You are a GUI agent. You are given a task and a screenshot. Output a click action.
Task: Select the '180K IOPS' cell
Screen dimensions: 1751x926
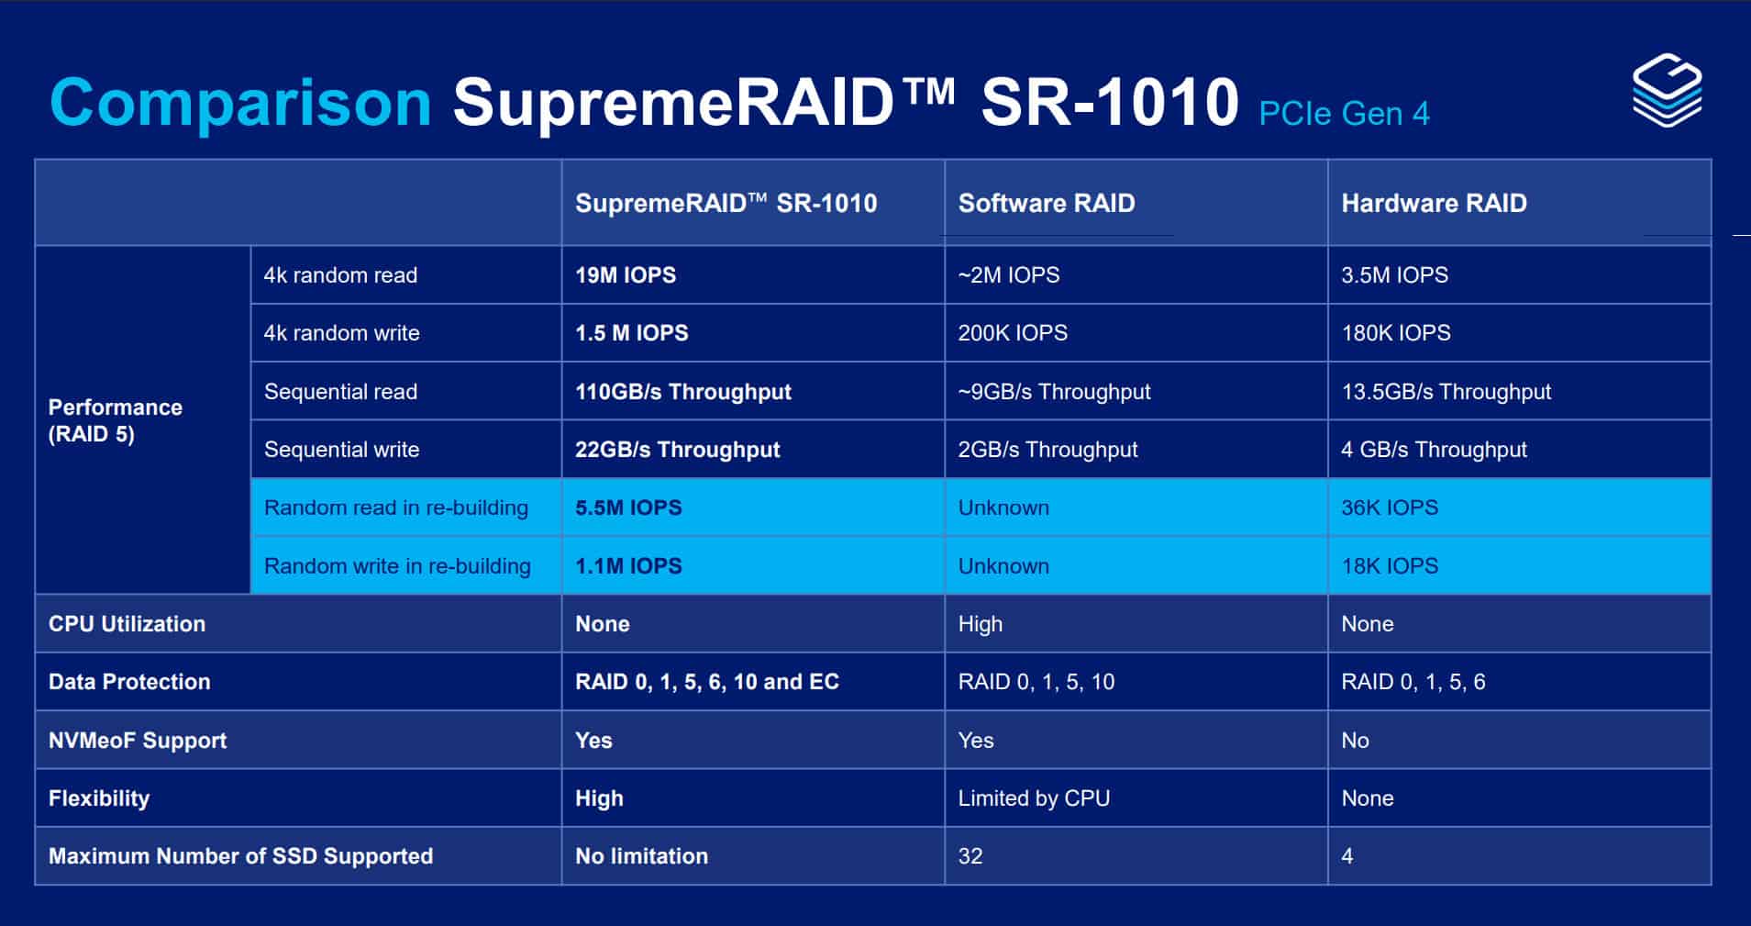tap(1520, 333)
